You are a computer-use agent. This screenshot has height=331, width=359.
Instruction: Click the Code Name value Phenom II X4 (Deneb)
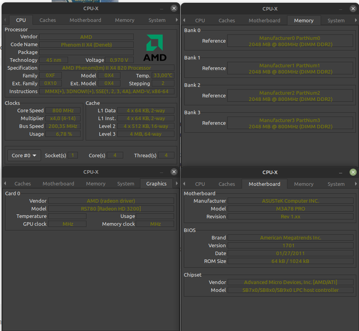pyautogui.click(x=86, y=45)
